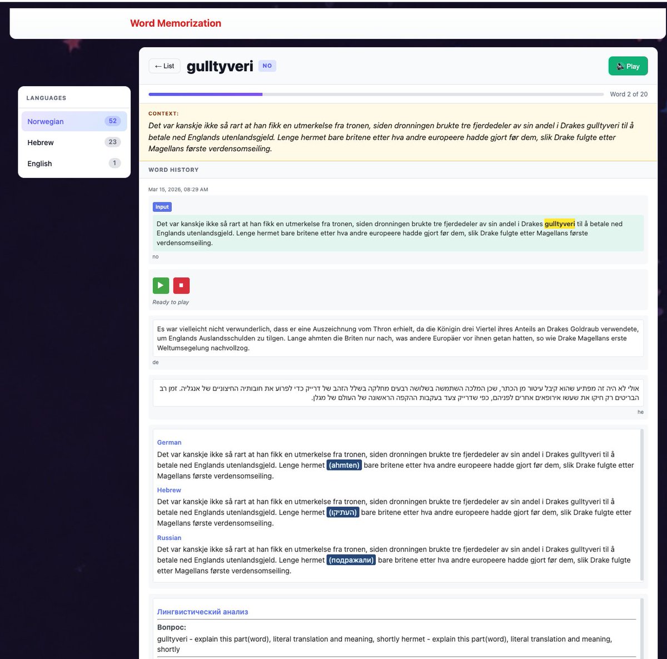
Task: Click the blue Input tag
Action: pos(162,207)
